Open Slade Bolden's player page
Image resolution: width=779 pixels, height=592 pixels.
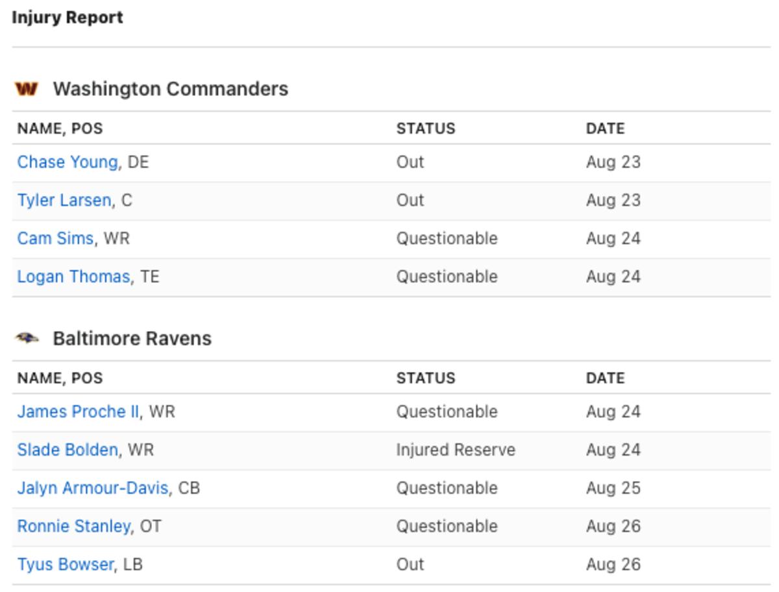click(x=68, y=450)
